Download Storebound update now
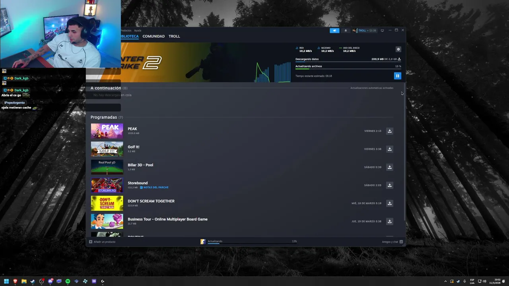509x286 pixels. [x=390, y=185]
